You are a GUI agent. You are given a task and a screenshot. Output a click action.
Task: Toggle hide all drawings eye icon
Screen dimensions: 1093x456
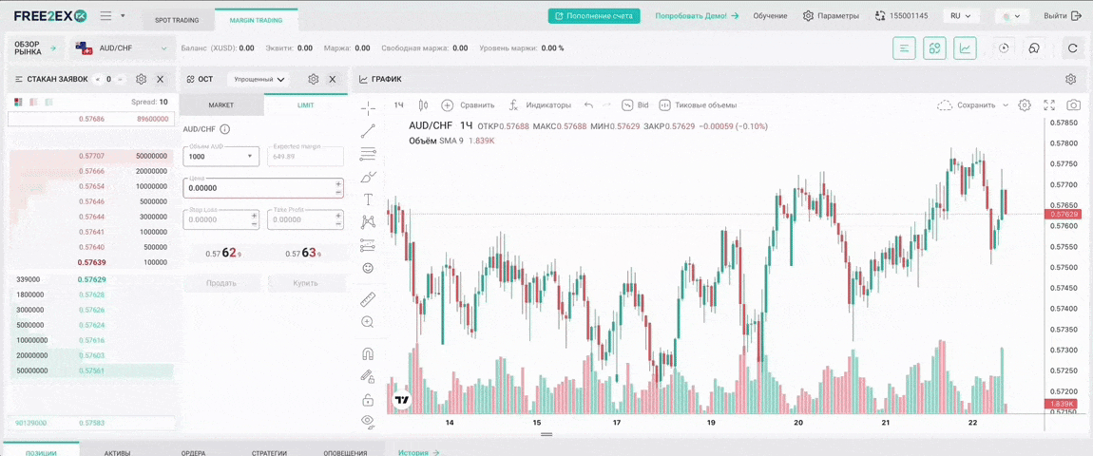coord(368,421)
